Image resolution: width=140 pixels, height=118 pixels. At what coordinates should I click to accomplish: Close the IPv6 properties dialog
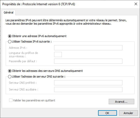[x=136, y=4]
